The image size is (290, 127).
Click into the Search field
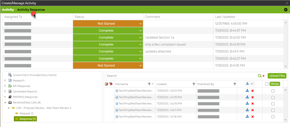point(181,76)
